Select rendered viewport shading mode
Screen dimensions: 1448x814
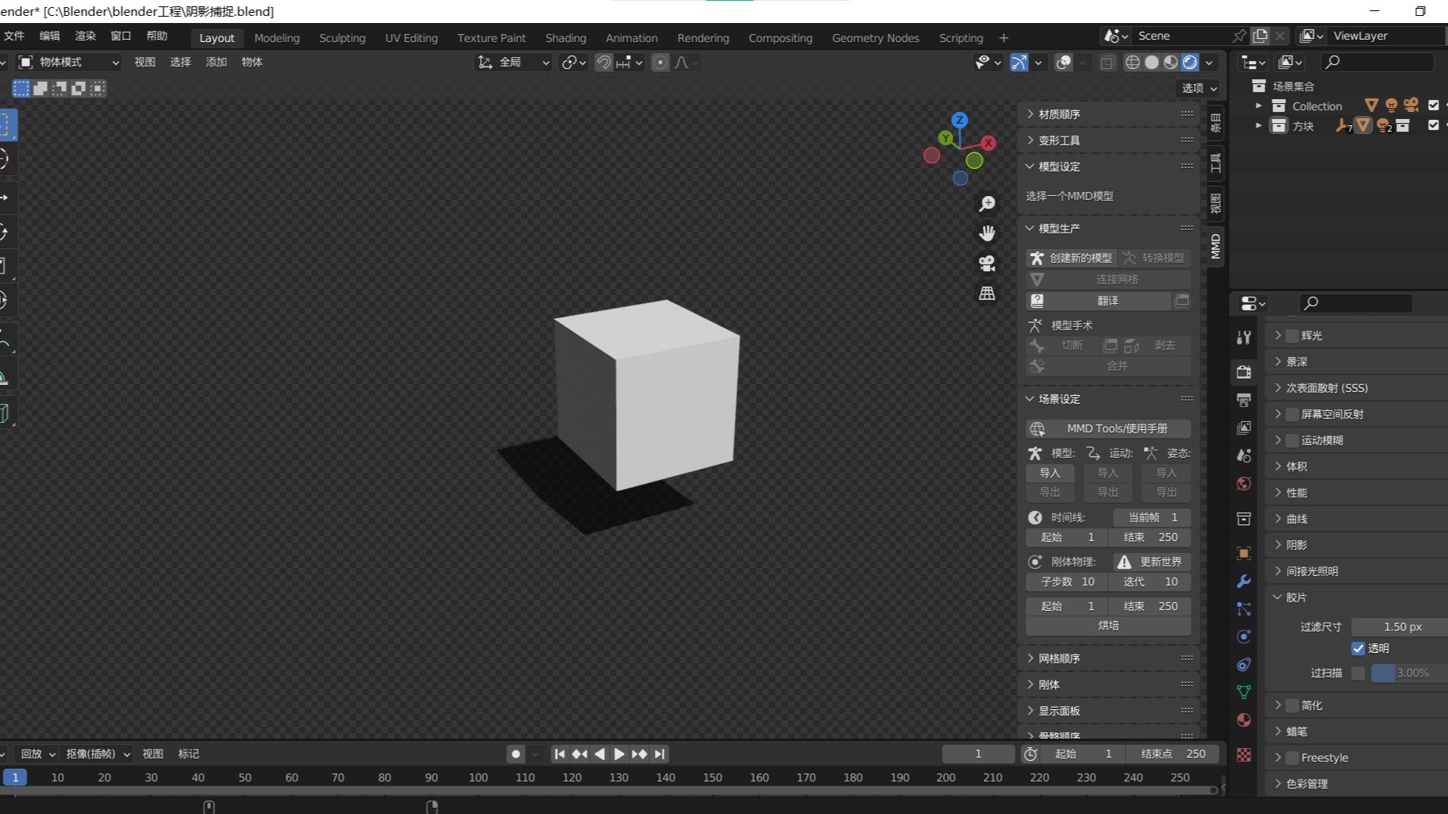[1190, 63]
